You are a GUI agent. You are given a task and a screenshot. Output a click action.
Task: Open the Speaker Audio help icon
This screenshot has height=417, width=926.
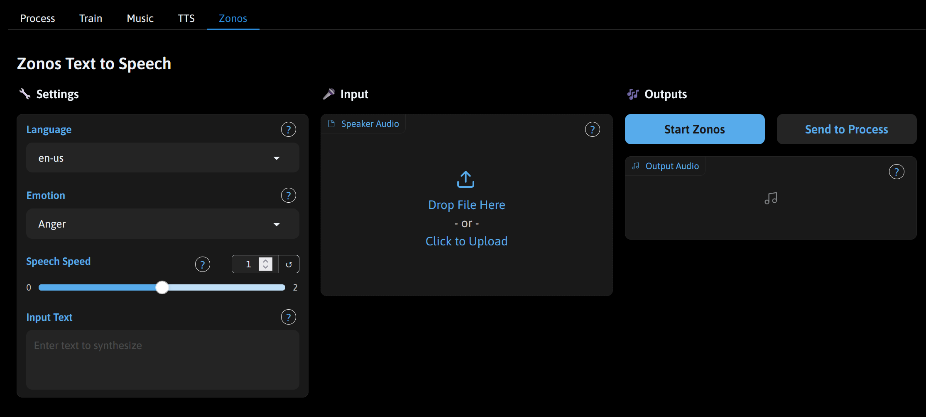[592, 129]
